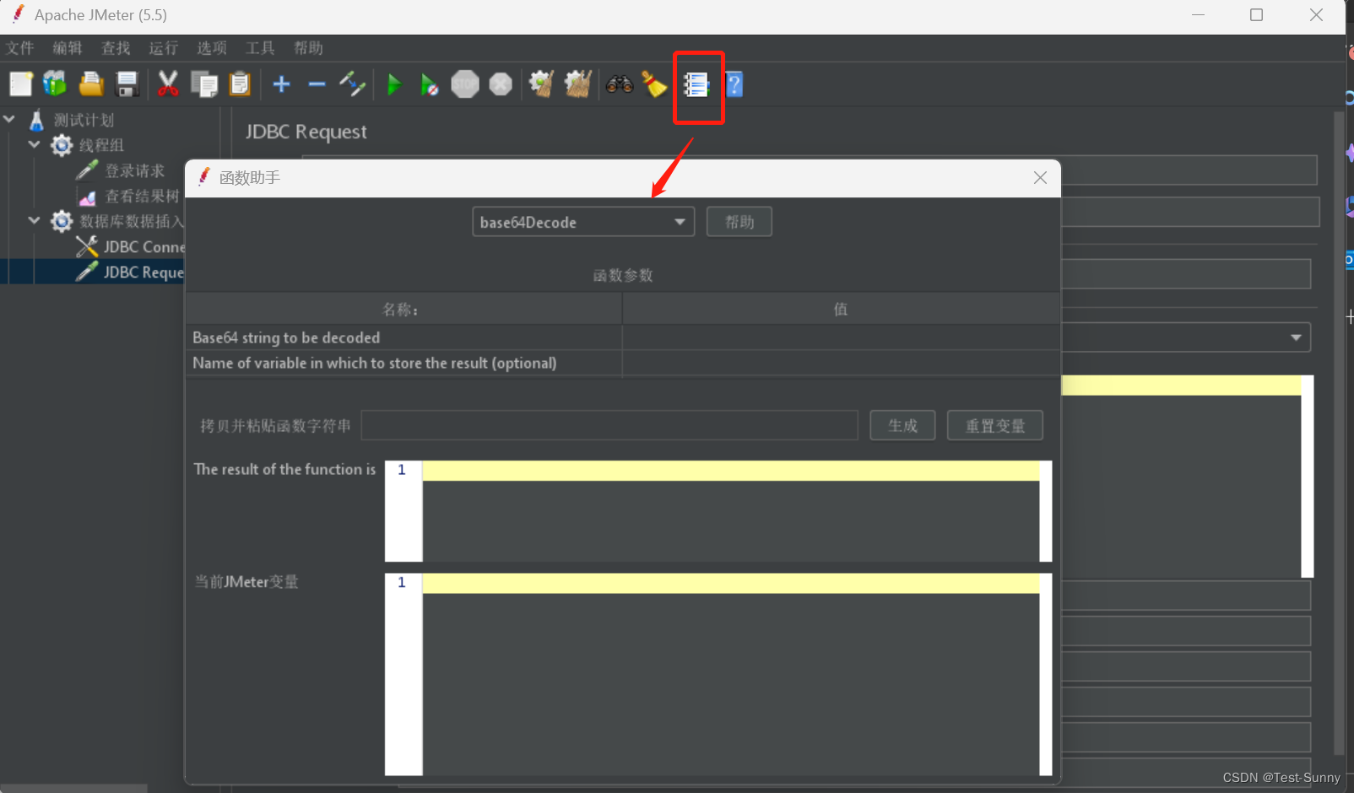
Task: Click the 名称 column header
Action: (x=403, y=309)
